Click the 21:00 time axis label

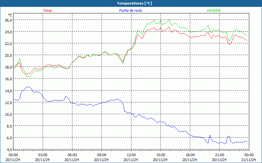coord(219,155)
